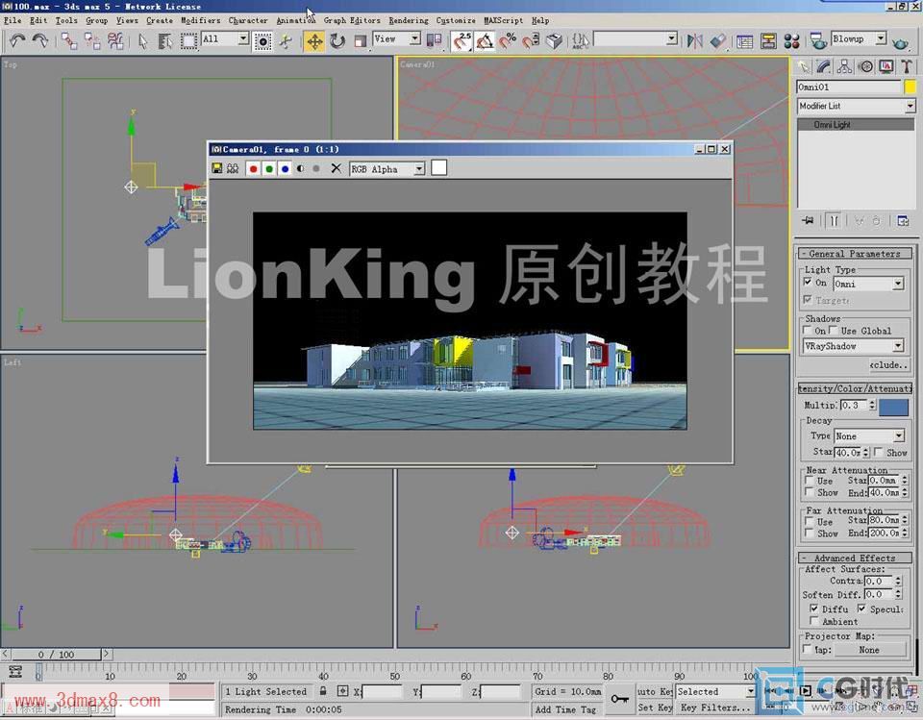Enable Ambient only checkbox
This screenshot has height=720, width=923.
click(813, 621)
